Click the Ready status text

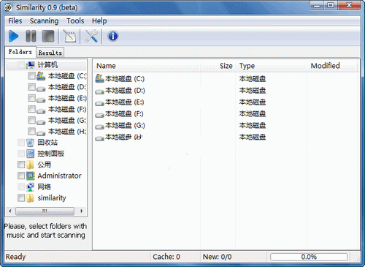click(x=15, y=257)
